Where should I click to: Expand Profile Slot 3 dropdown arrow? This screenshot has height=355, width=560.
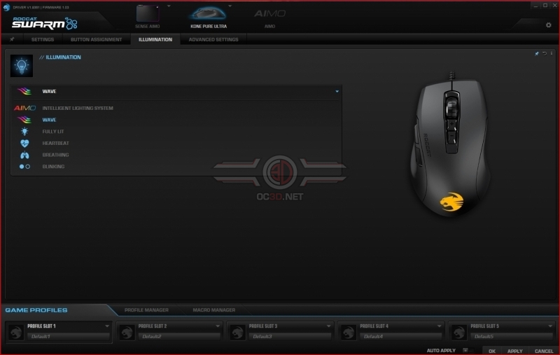pyautogui.click(x=328, y=326)
